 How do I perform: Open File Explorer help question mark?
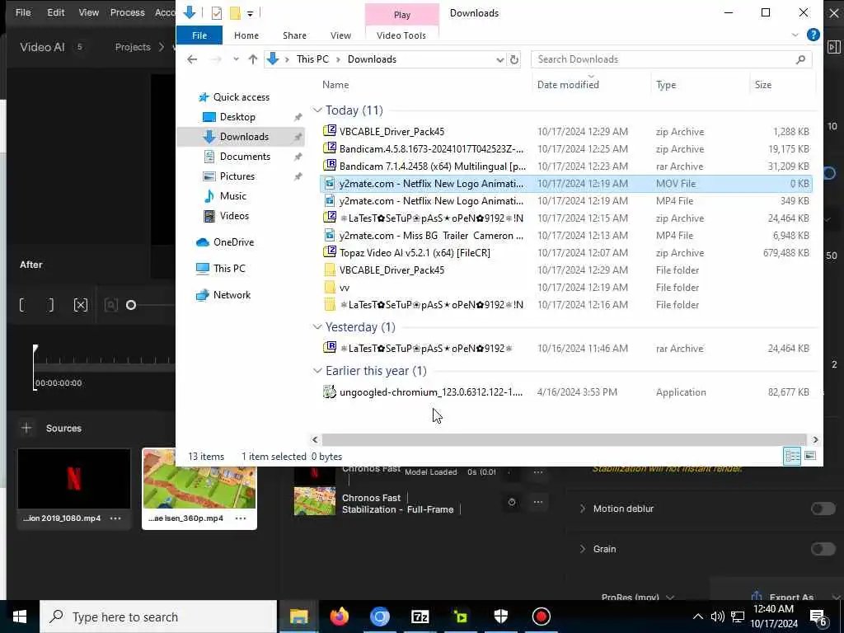click(x=814, y=35)
